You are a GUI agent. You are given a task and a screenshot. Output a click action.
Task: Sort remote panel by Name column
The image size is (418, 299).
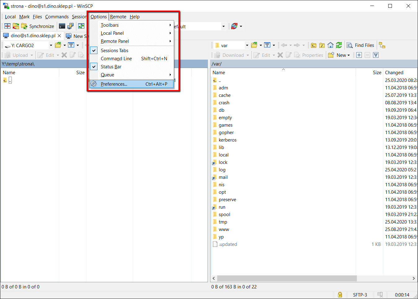tap(283, 72)
